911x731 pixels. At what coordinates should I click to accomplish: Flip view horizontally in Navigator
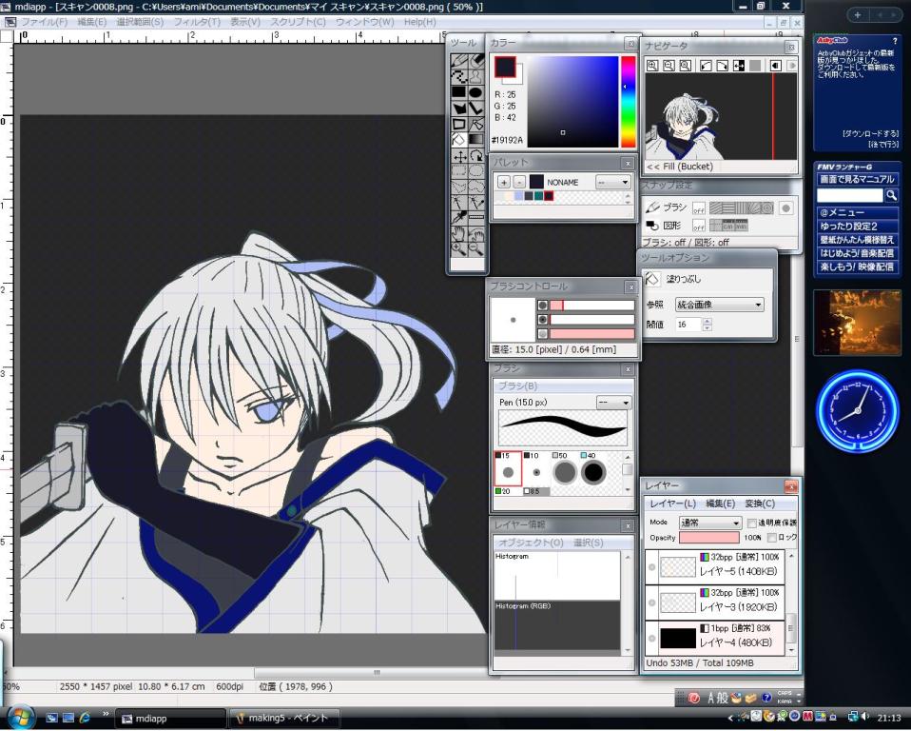739,66
